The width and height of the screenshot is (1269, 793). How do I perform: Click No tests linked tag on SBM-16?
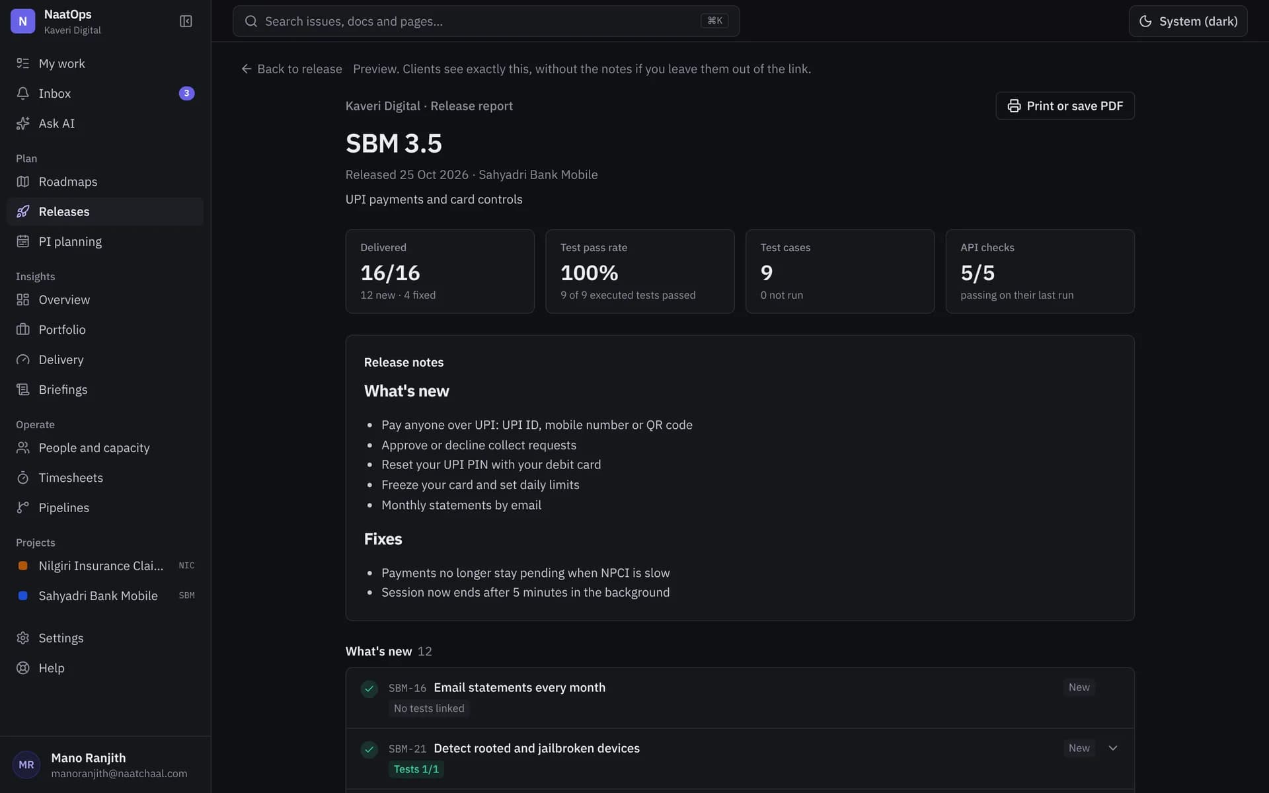[429, 708]
